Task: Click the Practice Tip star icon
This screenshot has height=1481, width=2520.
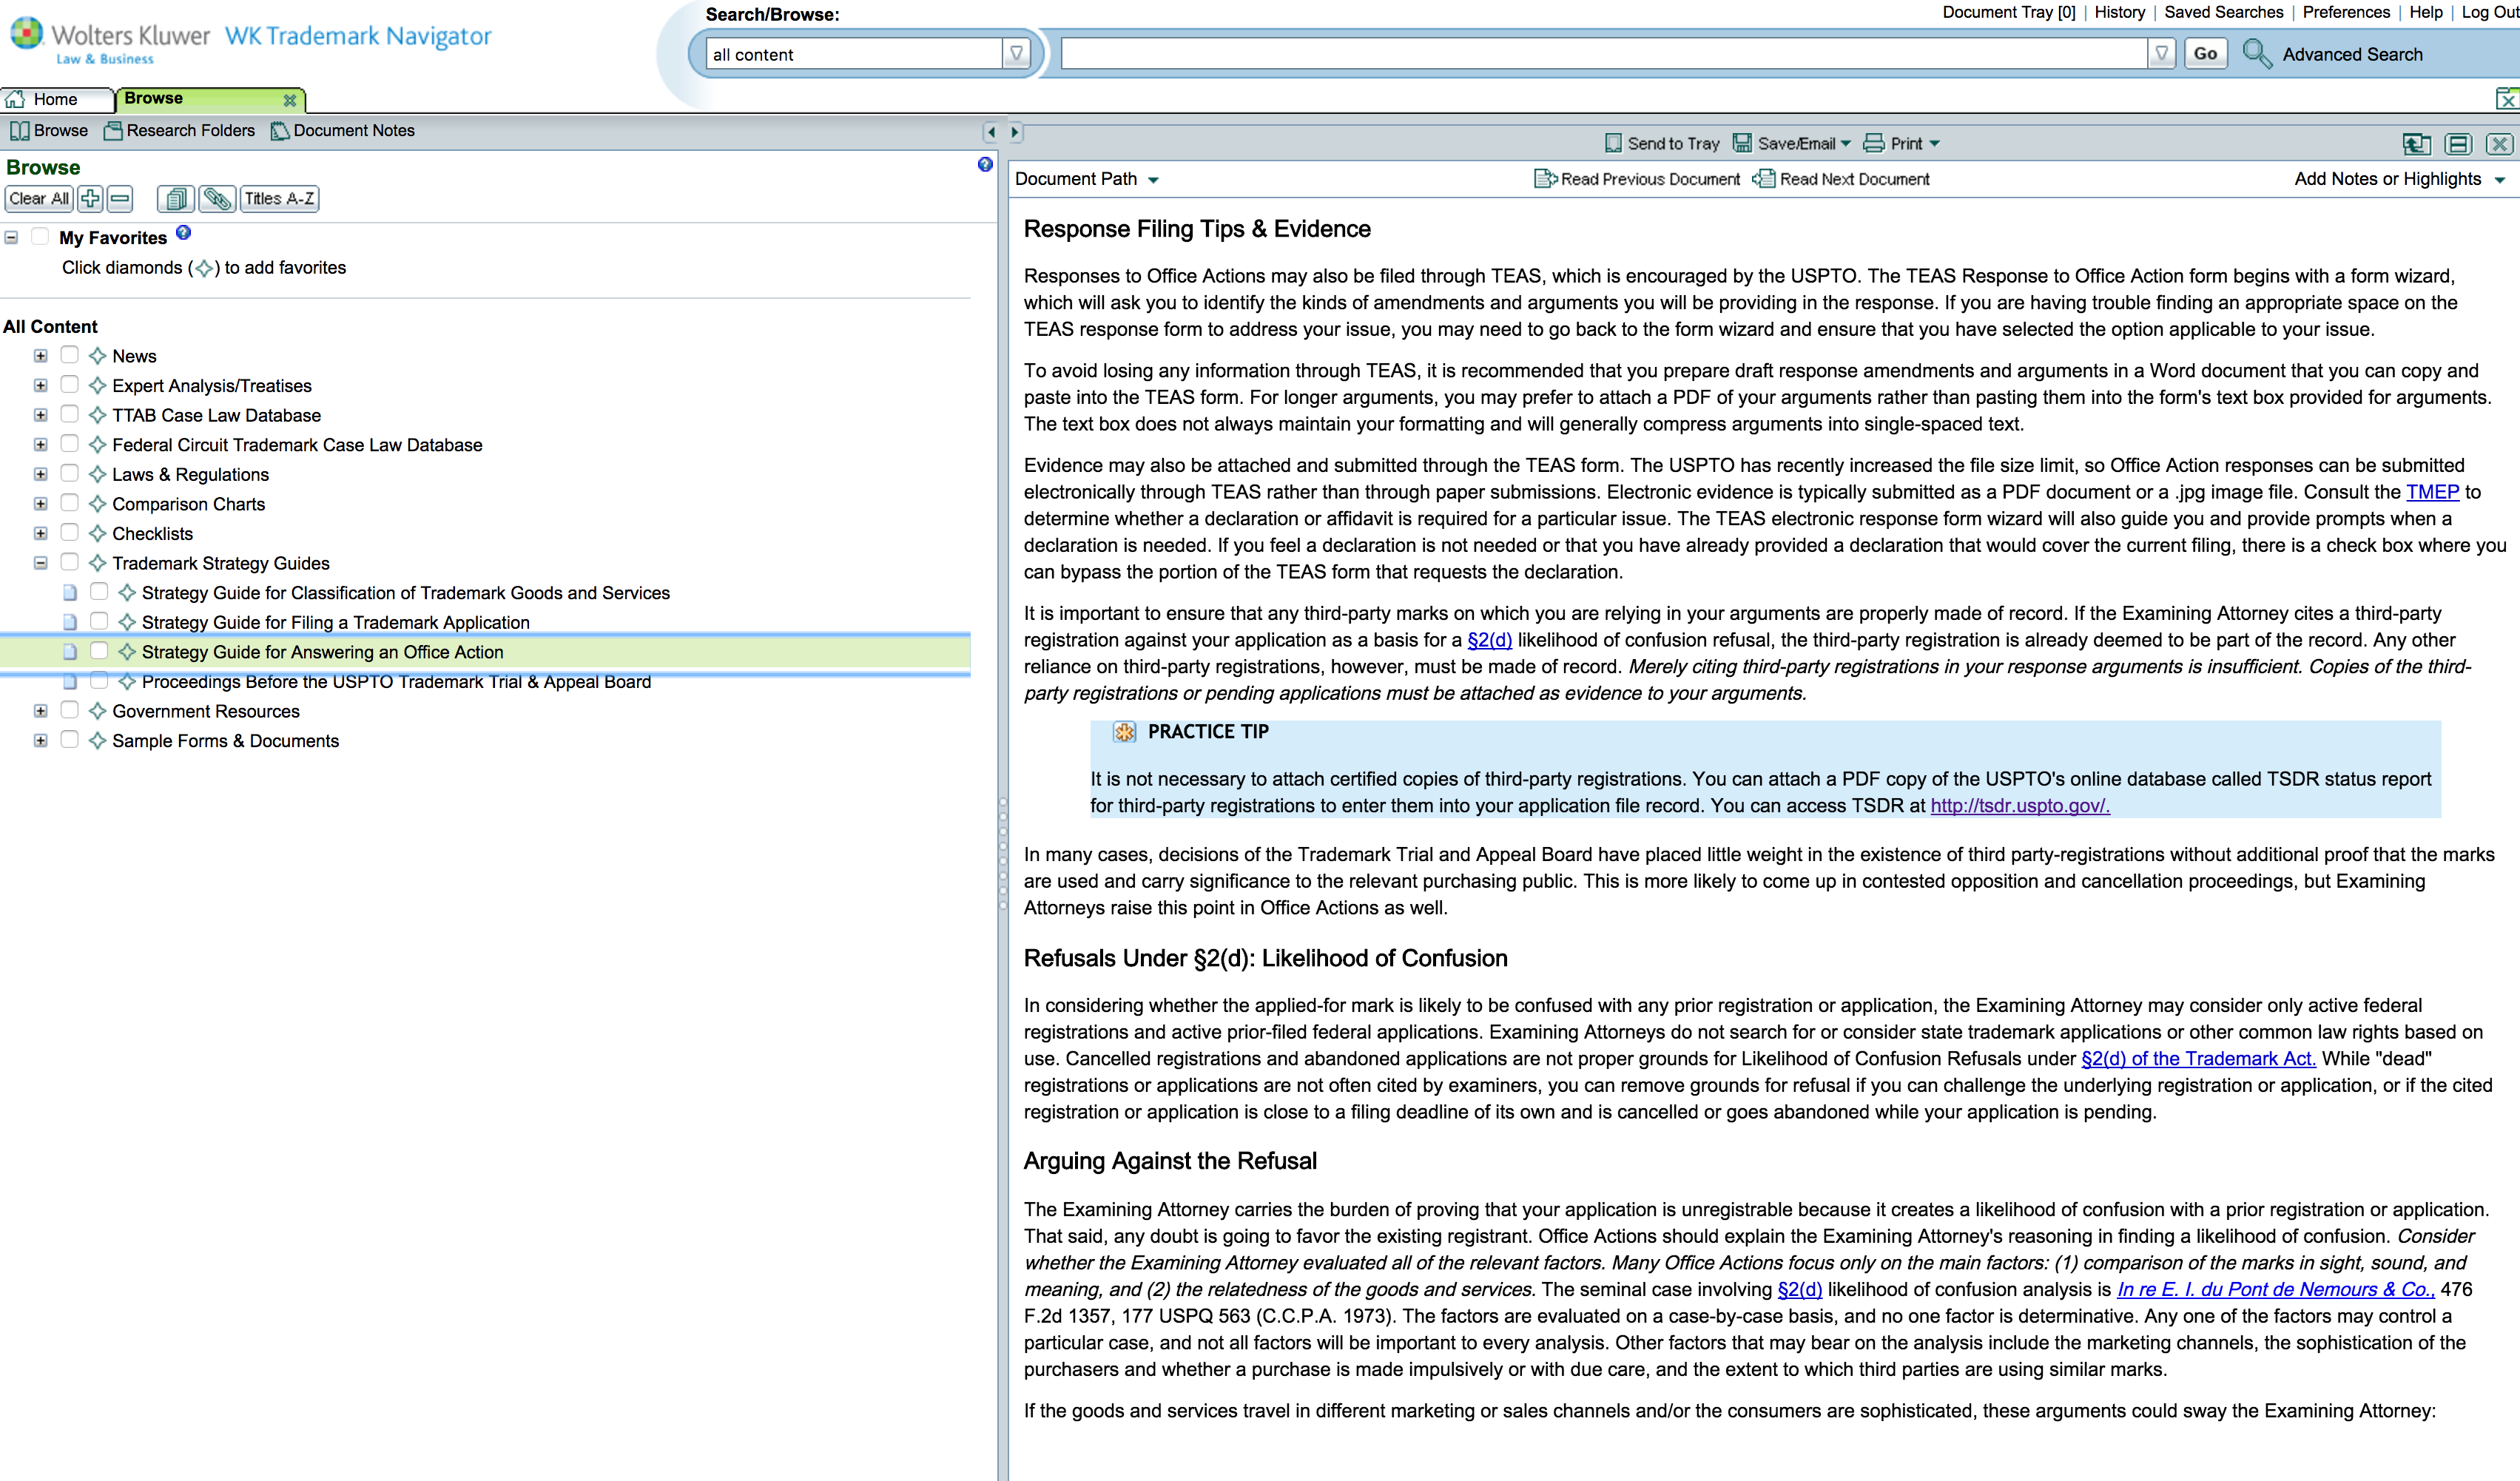Action: [x=1124, y=732]
